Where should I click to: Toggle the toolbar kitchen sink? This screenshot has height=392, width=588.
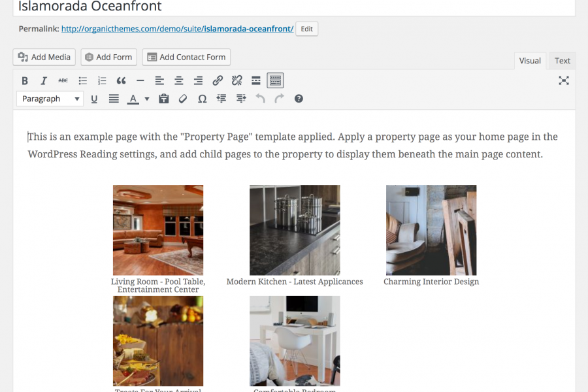click(275, 80)
